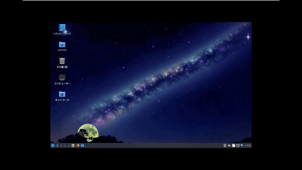Click the show desktop panel icon
302x170 pixels.
tap(83, 145)
